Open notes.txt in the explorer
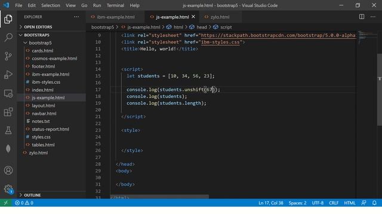 [x=41, y=121]
